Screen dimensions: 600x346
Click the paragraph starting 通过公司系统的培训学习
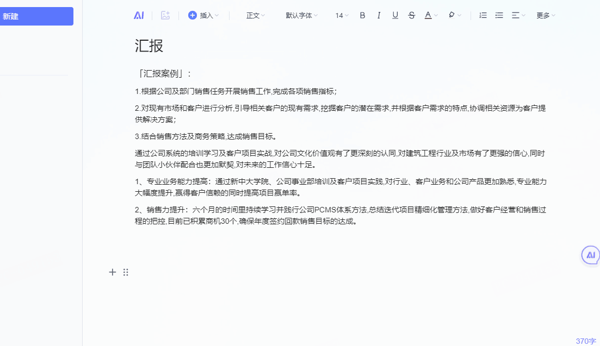[x=340, y=159]
